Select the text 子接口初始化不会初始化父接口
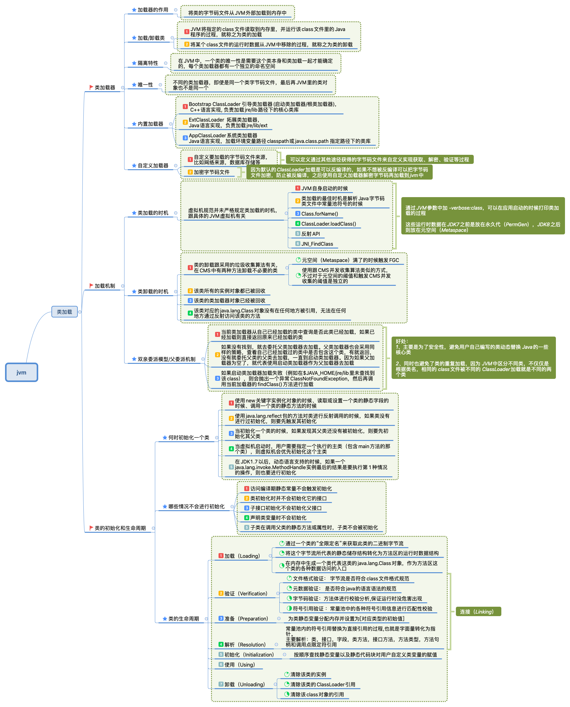 [286, 508]
